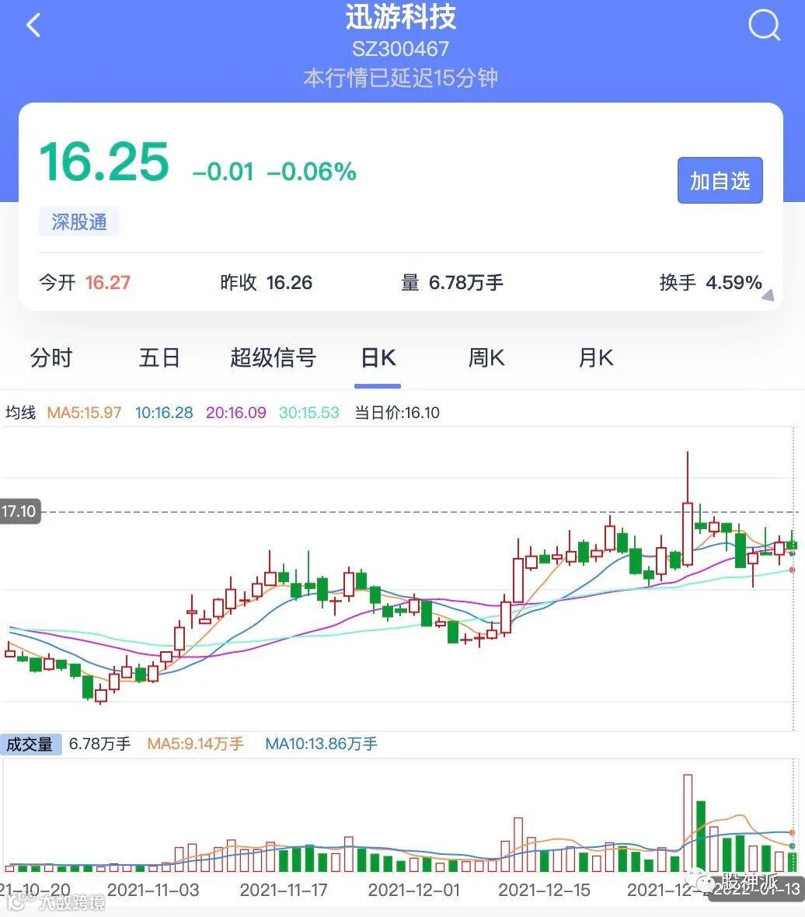Expand quote details with corner triangle

click(x=768, y=295)
